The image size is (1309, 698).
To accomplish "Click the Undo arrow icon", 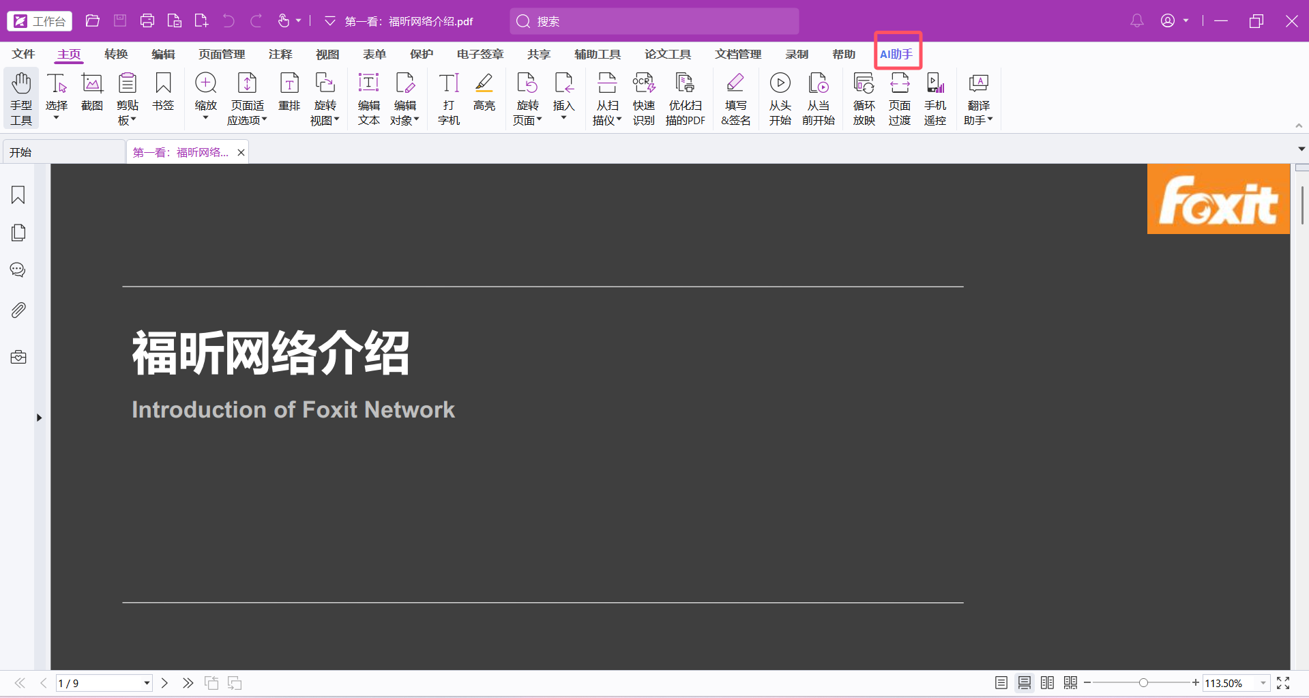I will click(x=229, y=21).
